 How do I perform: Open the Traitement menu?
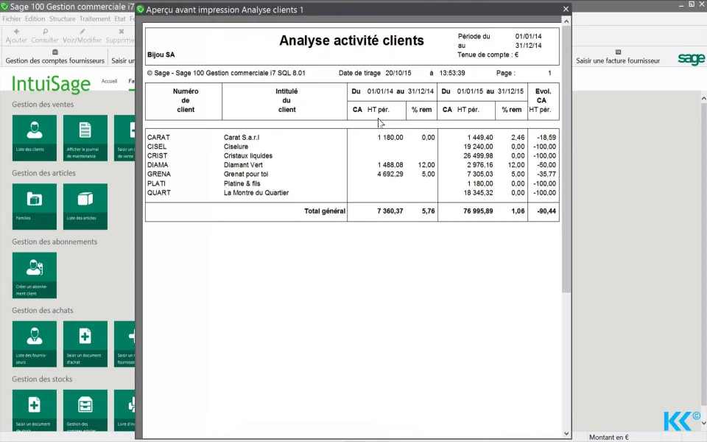pos(95,19)
